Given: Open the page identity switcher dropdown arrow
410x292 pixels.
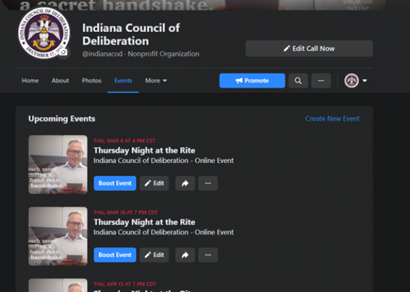Looking at the screenshot, I should pyautogui.click(x=364, y=81).
